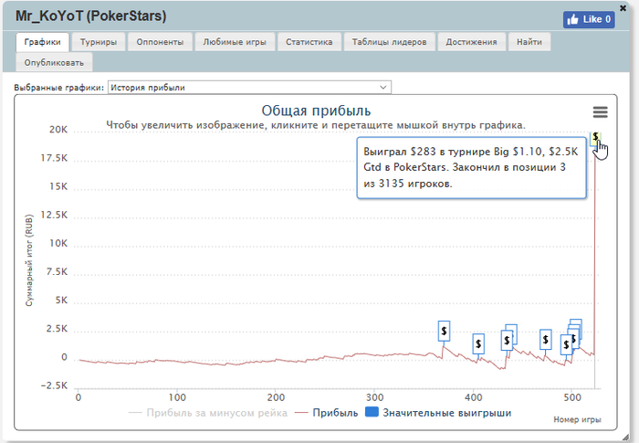Click the chart title Общая прибыль

tap(316, 111)
